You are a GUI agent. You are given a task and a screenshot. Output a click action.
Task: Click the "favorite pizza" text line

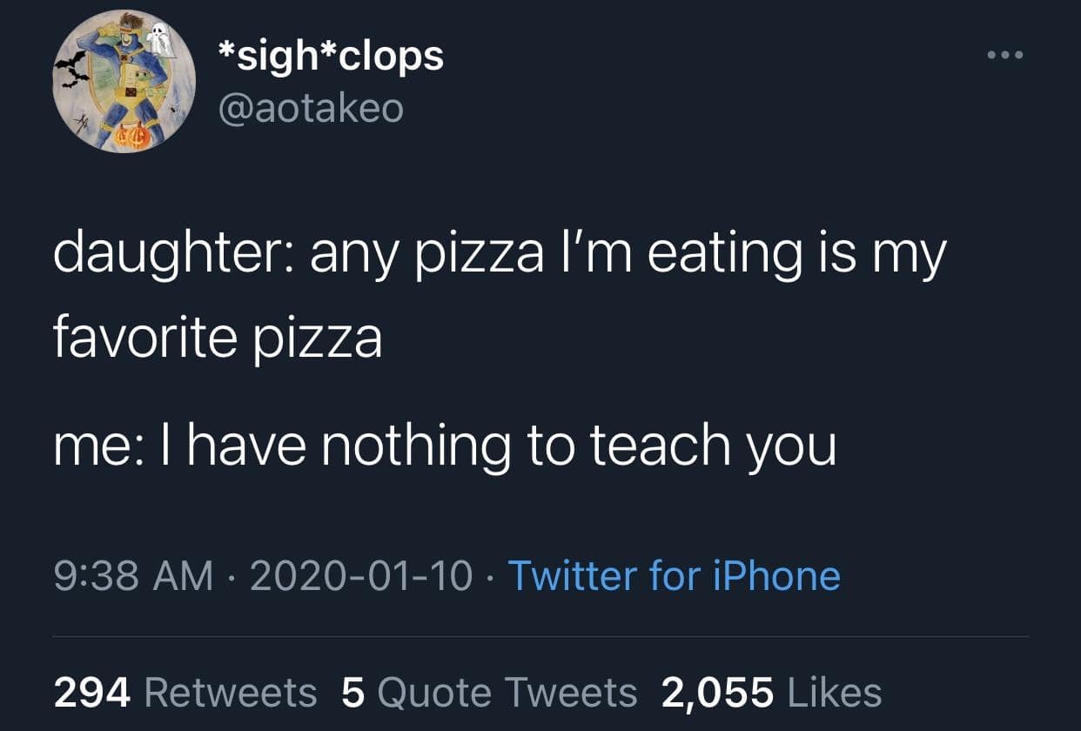[218, 338]
